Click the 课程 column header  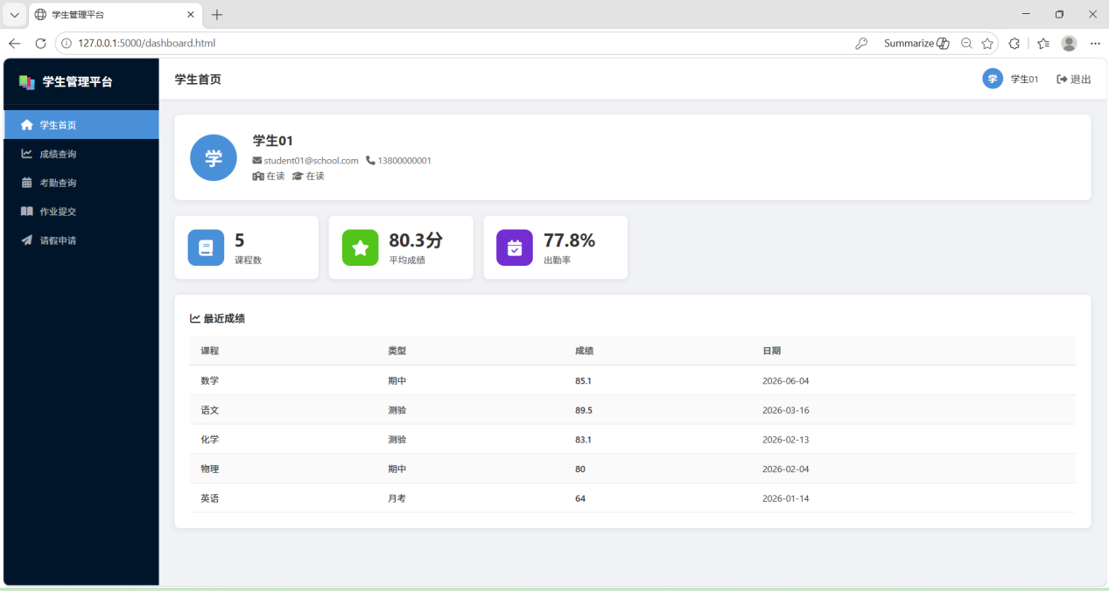pyautogui.click(x=210, y=351)
